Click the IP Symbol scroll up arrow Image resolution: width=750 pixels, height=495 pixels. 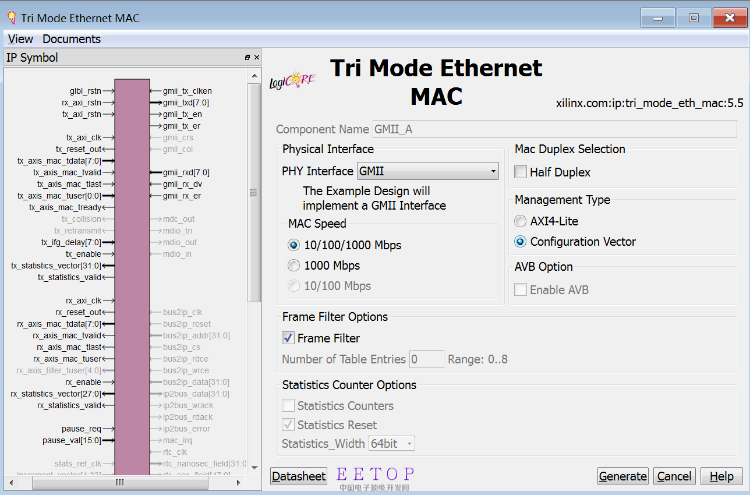254,76
